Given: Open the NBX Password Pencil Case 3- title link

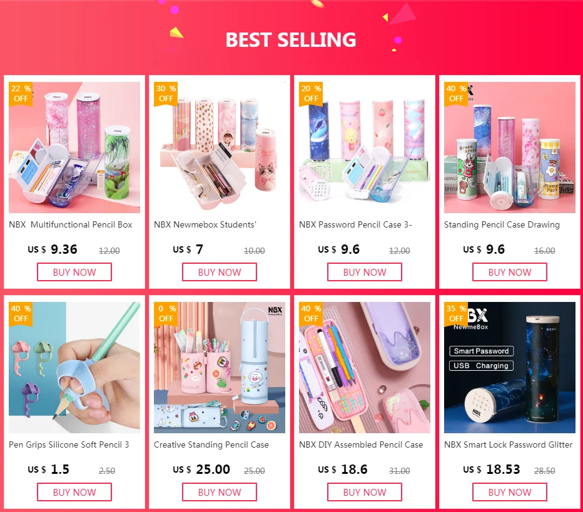Looking at the screenshot, I should [x=355, y=225].
